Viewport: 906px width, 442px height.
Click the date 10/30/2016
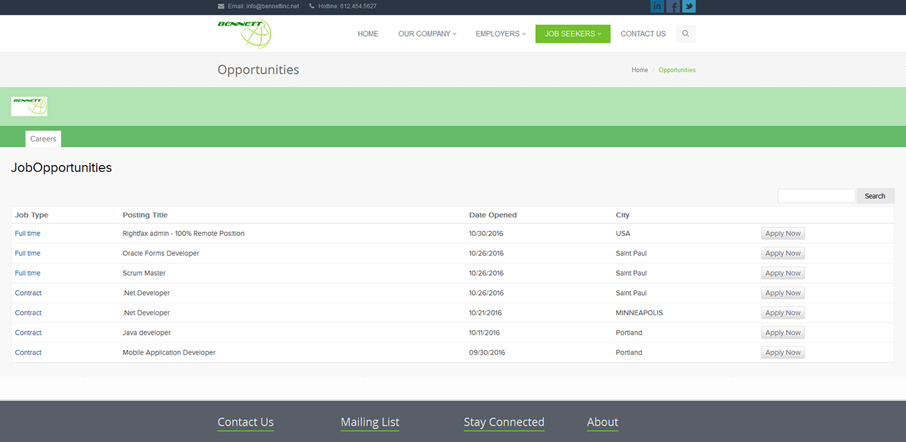(486, 233)
